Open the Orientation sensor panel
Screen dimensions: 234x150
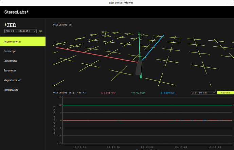click(x=23, y=61)
